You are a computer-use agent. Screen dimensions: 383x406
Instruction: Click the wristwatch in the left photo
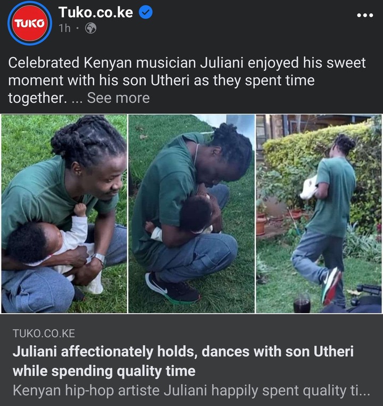point(99,257)
